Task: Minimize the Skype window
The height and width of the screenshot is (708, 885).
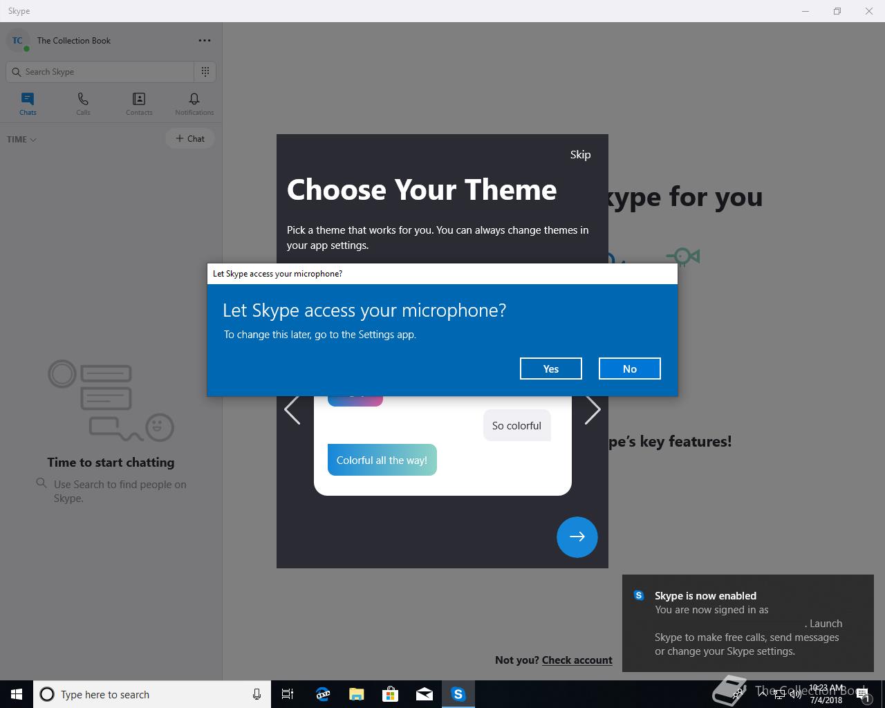Action: (x=805, y=11)
